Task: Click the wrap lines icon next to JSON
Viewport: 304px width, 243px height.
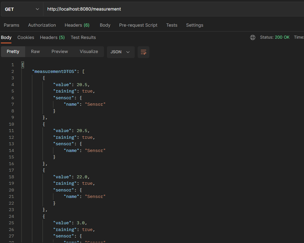Action: coord(144,52)
